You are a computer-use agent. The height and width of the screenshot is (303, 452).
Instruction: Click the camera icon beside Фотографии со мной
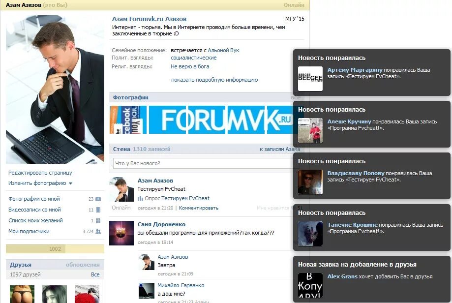tap(98, 199)
